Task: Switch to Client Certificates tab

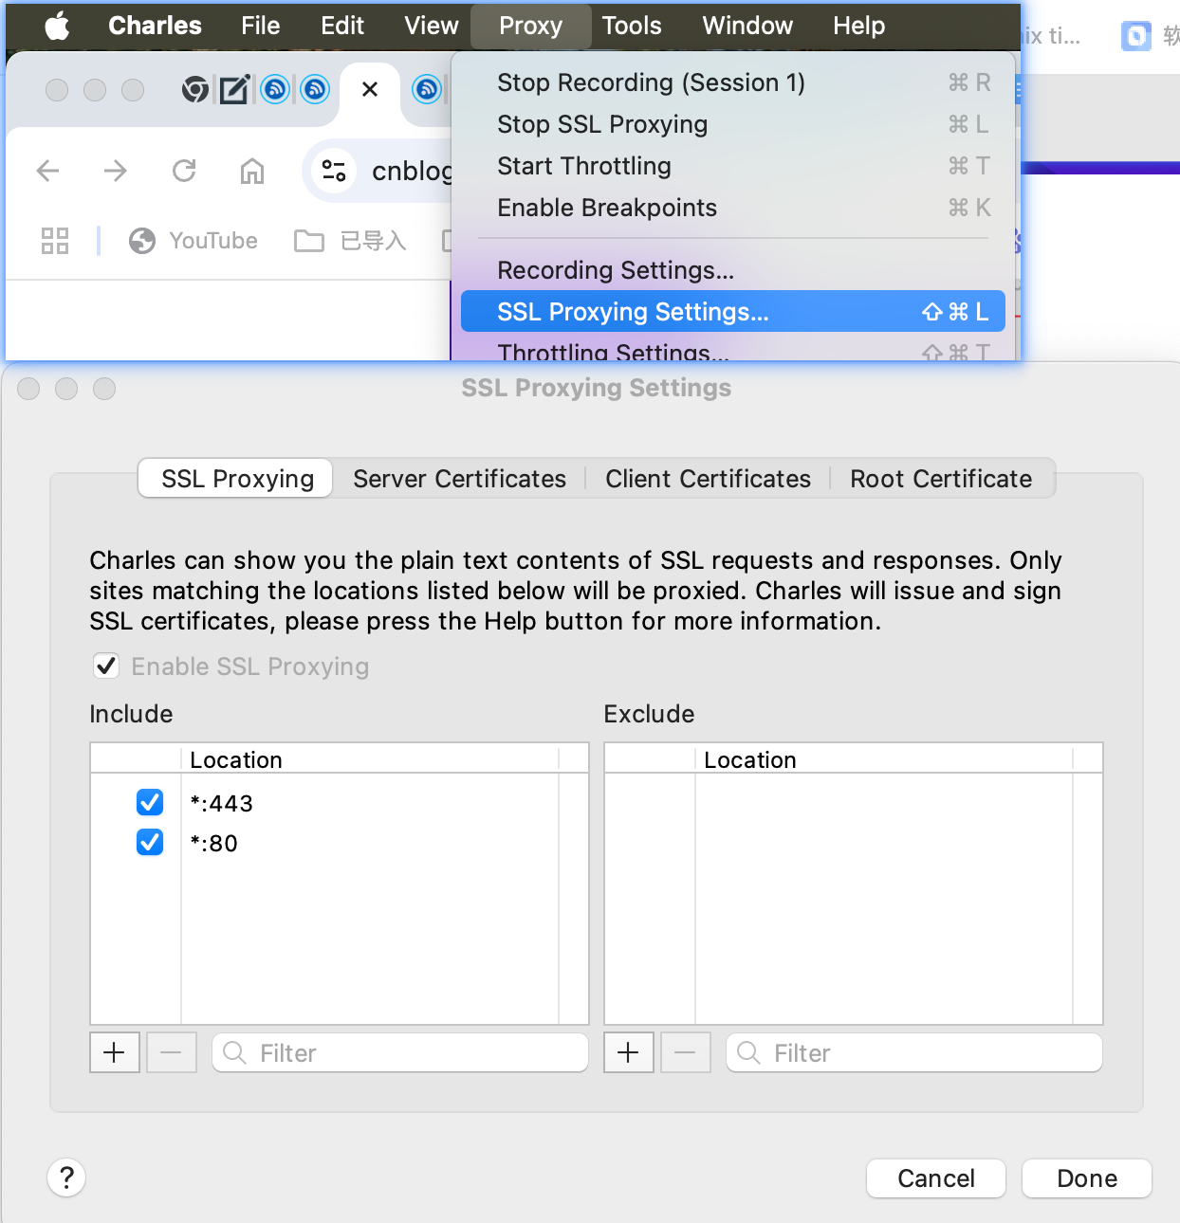Action: point(708,479)
